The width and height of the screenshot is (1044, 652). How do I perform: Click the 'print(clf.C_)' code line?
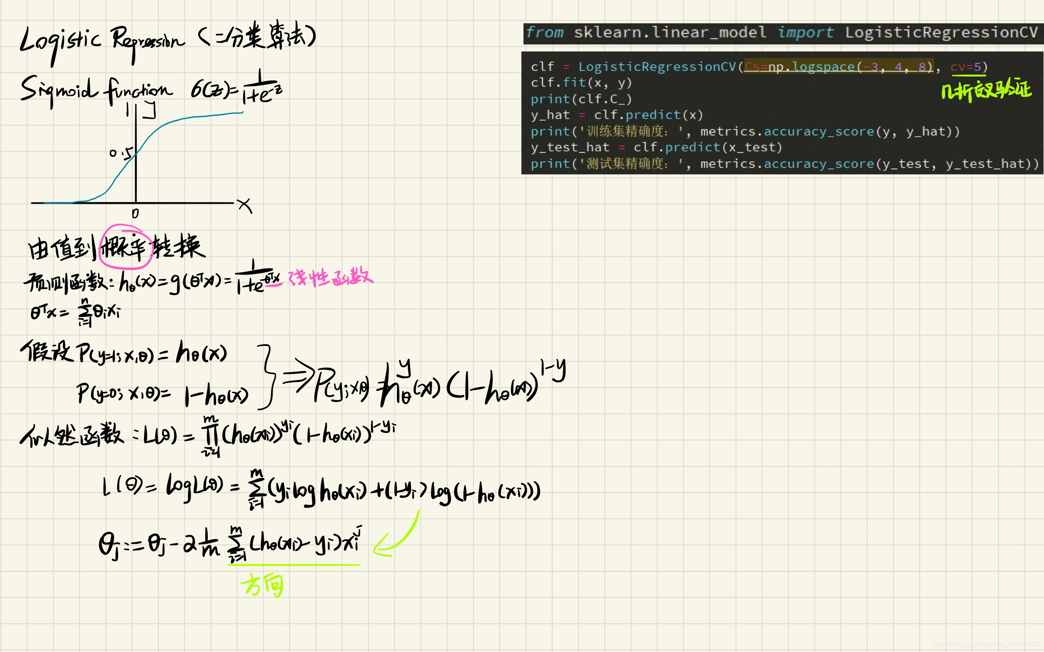(x=581, y=99)
